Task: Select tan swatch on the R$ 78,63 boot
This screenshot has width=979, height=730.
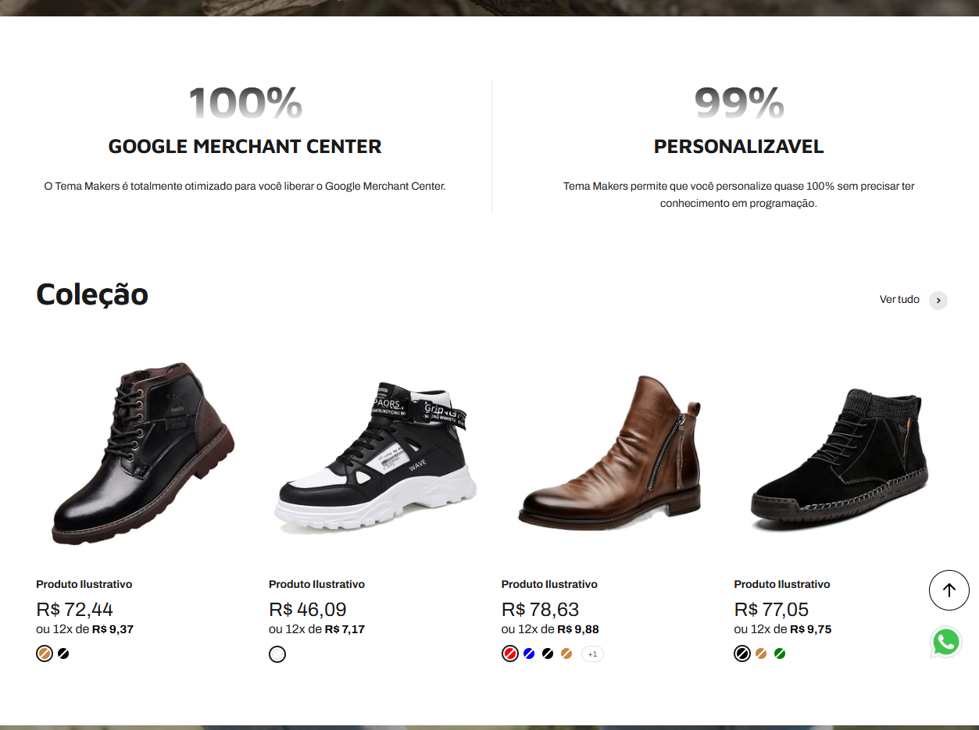Action: (566, 653)
